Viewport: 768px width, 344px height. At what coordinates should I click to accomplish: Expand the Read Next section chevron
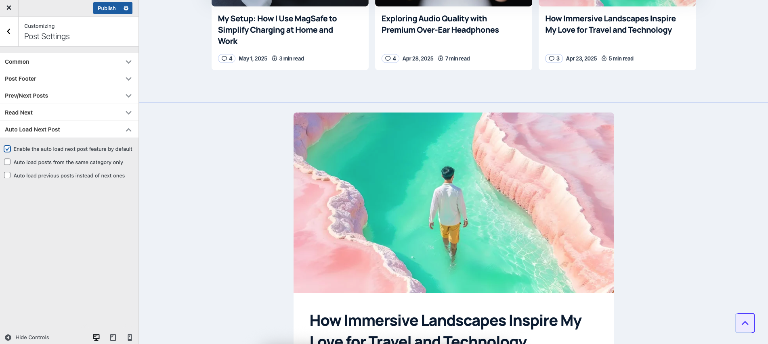[128, 113]
